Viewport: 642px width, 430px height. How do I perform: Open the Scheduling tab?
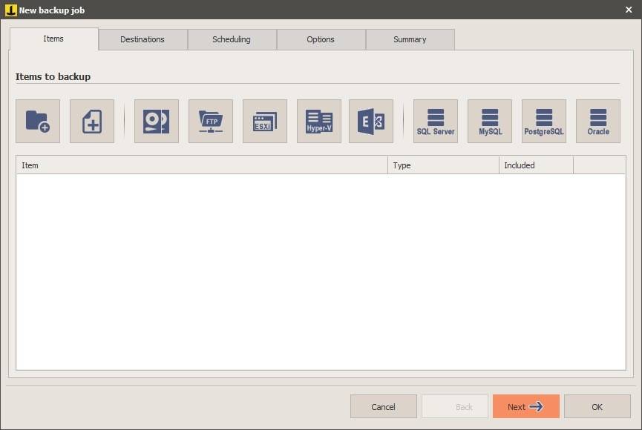pyautogui.click(x=232, y=39)
